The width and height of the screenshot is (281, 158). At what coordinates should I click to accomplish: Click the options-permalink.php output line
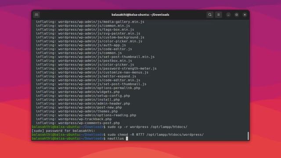pyautogui.click(x=88, y=88)
